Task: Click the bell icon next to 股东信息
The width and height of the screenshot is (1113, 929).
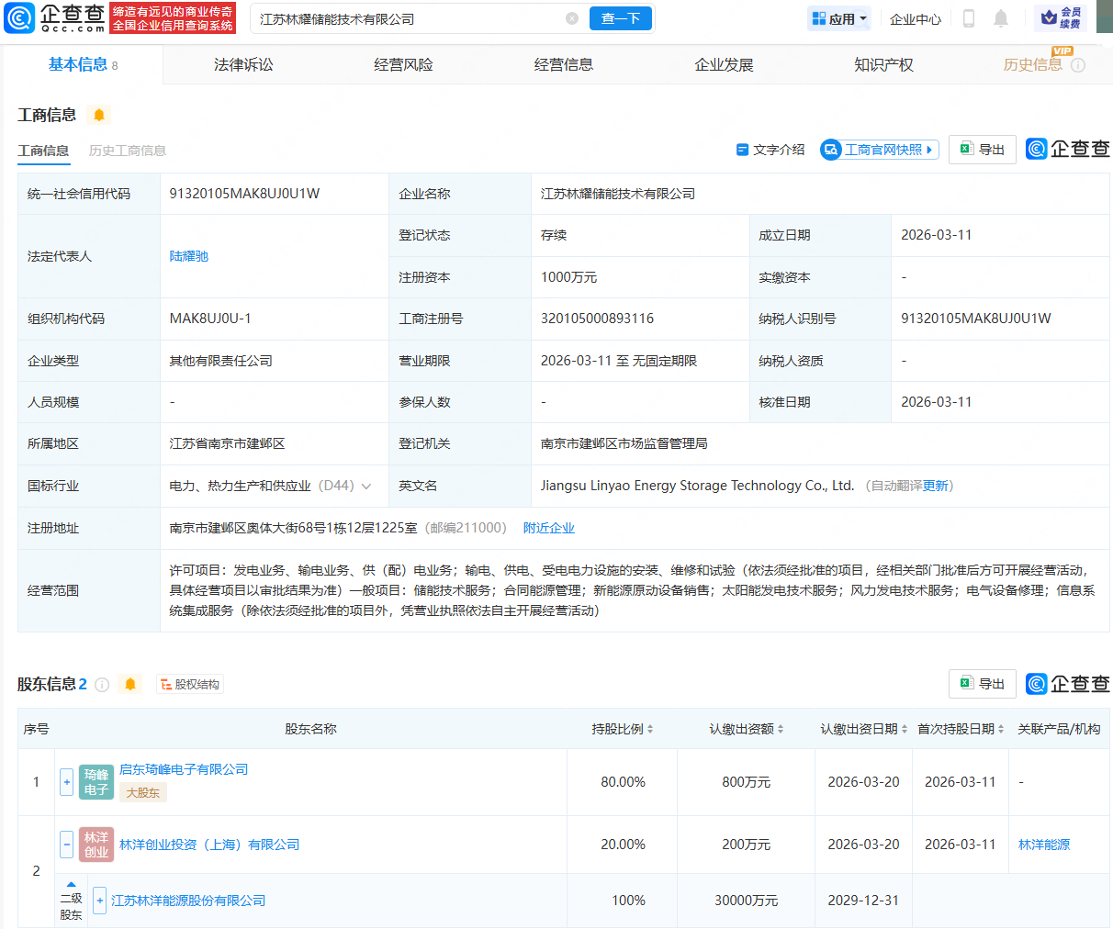Action: (x=129, y=683)
